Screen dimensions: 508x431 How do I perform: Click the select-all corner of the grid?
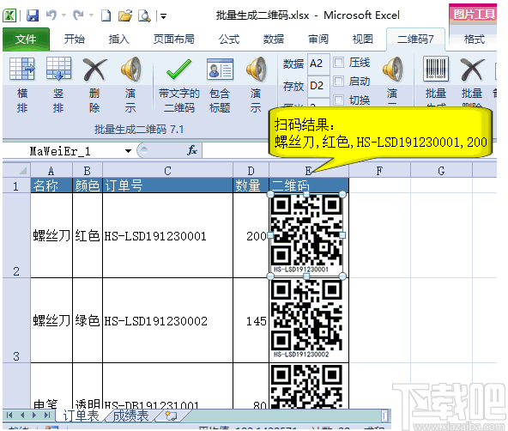tap(17, 170)
